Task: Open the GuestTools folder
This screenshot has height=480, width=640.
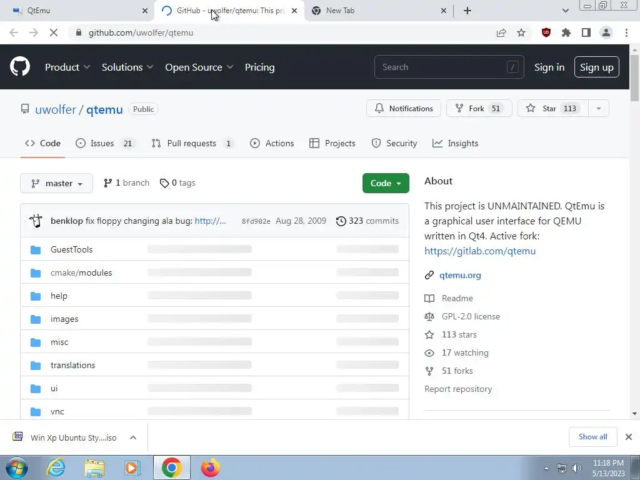Action: [71, 249]
